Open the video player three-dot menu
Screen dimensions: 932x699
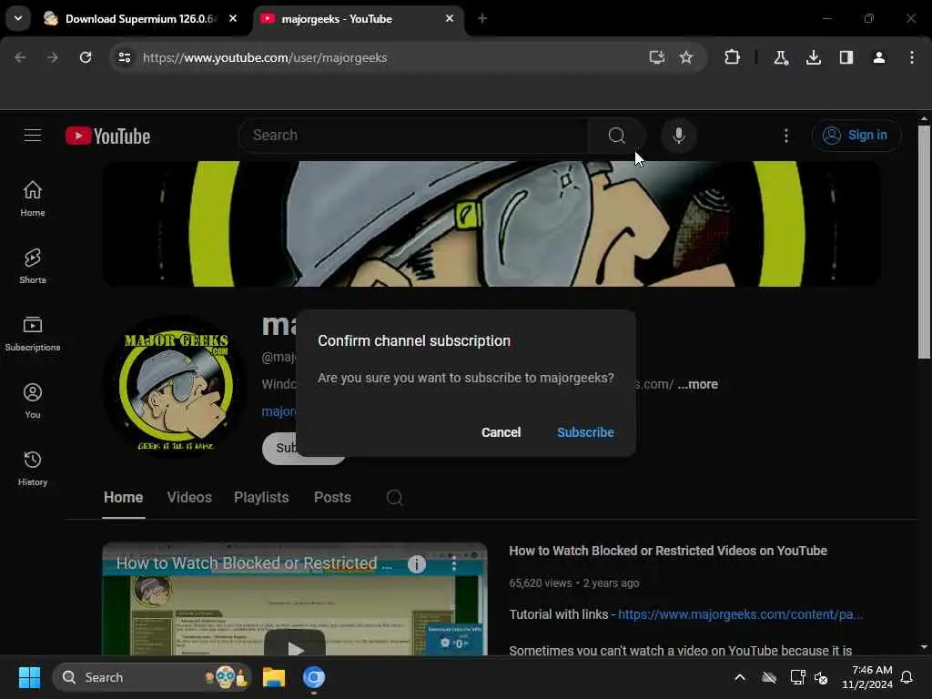coord(453,564)
